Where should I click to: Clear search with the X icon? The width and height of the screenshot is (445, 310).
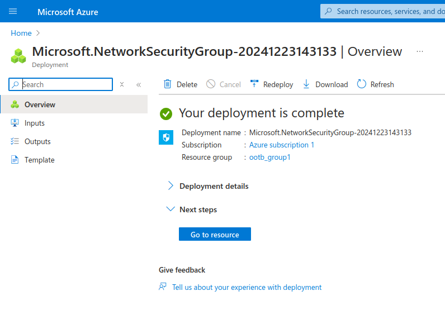pyautogui.click(x=122, y=84)
